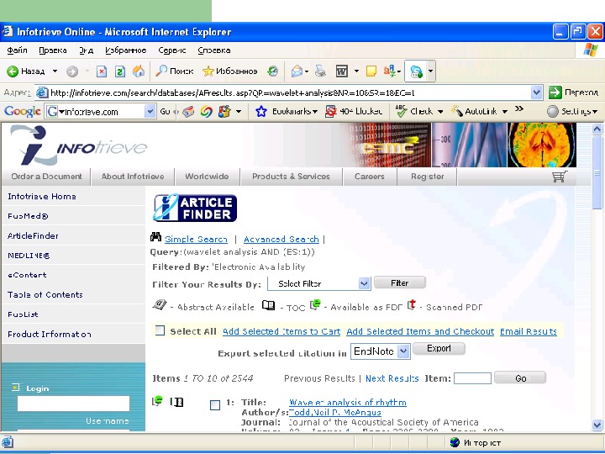Click the Go button next to Item field
Image resolution: width=605 pixels, height=454 pixels.
(x=520, y=378)
